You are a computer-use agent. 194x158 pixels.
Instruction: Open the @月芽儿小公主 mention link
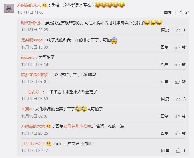[x=77, y=126]
